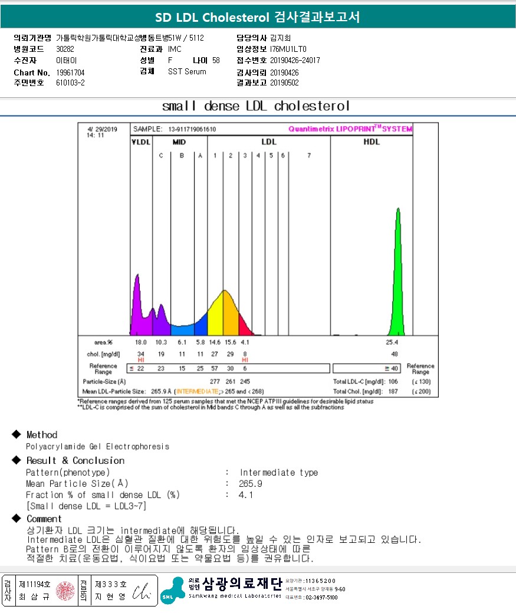The image size is (516, 613).
Task: Click the blue MID A band area
Action: [x=201, y=327]
